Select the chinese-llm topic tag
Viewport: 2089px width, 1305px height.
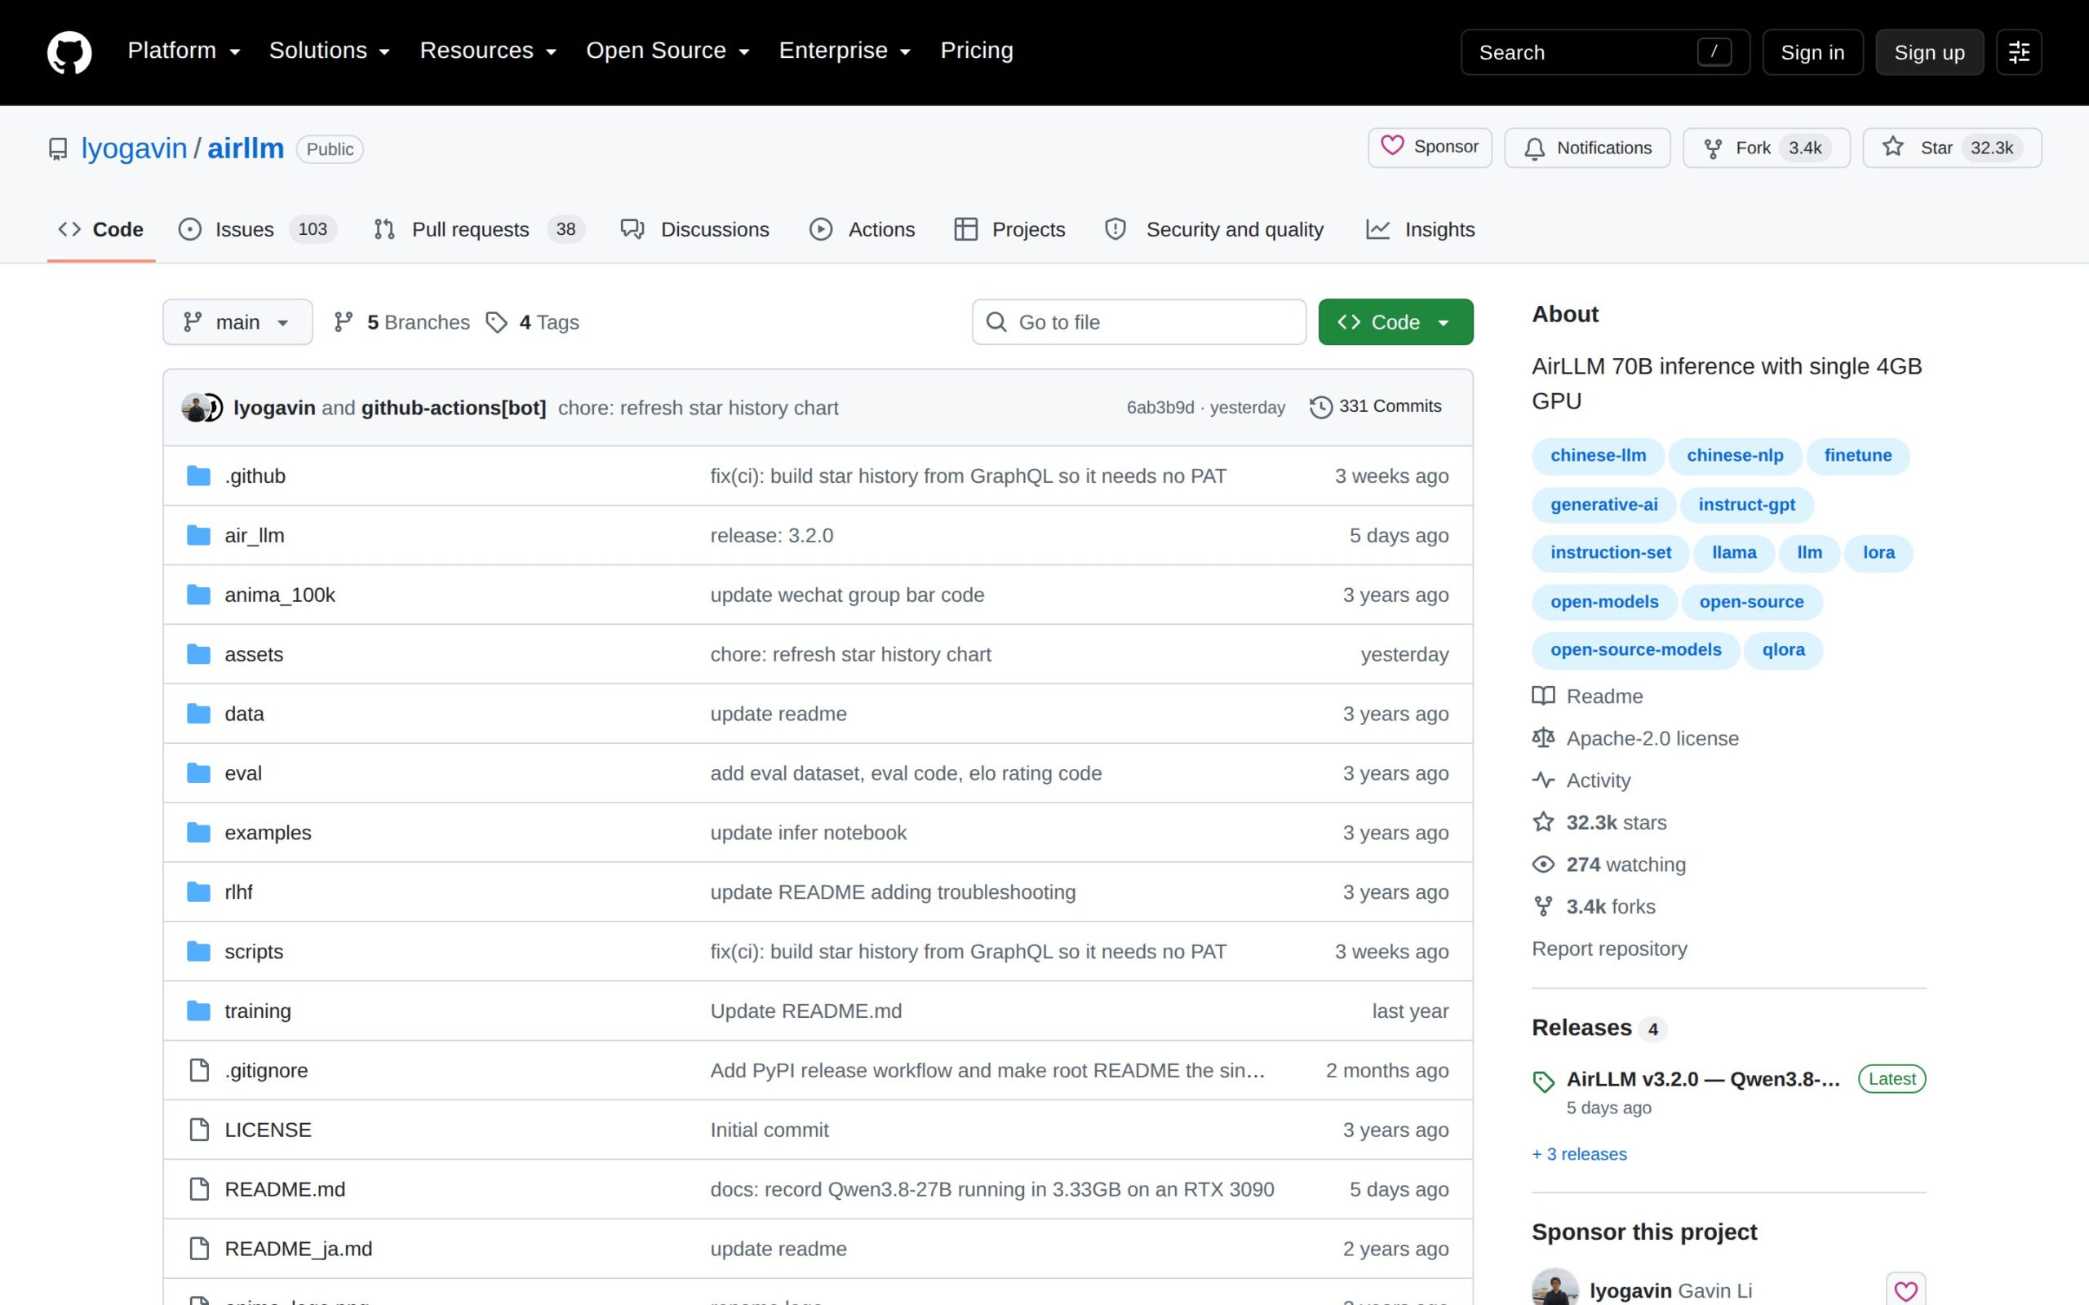[1597, 456]
